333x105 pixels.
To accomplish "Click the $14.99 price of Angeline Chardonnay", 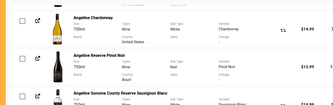I will pyautogui.click(x=307, y=29).
